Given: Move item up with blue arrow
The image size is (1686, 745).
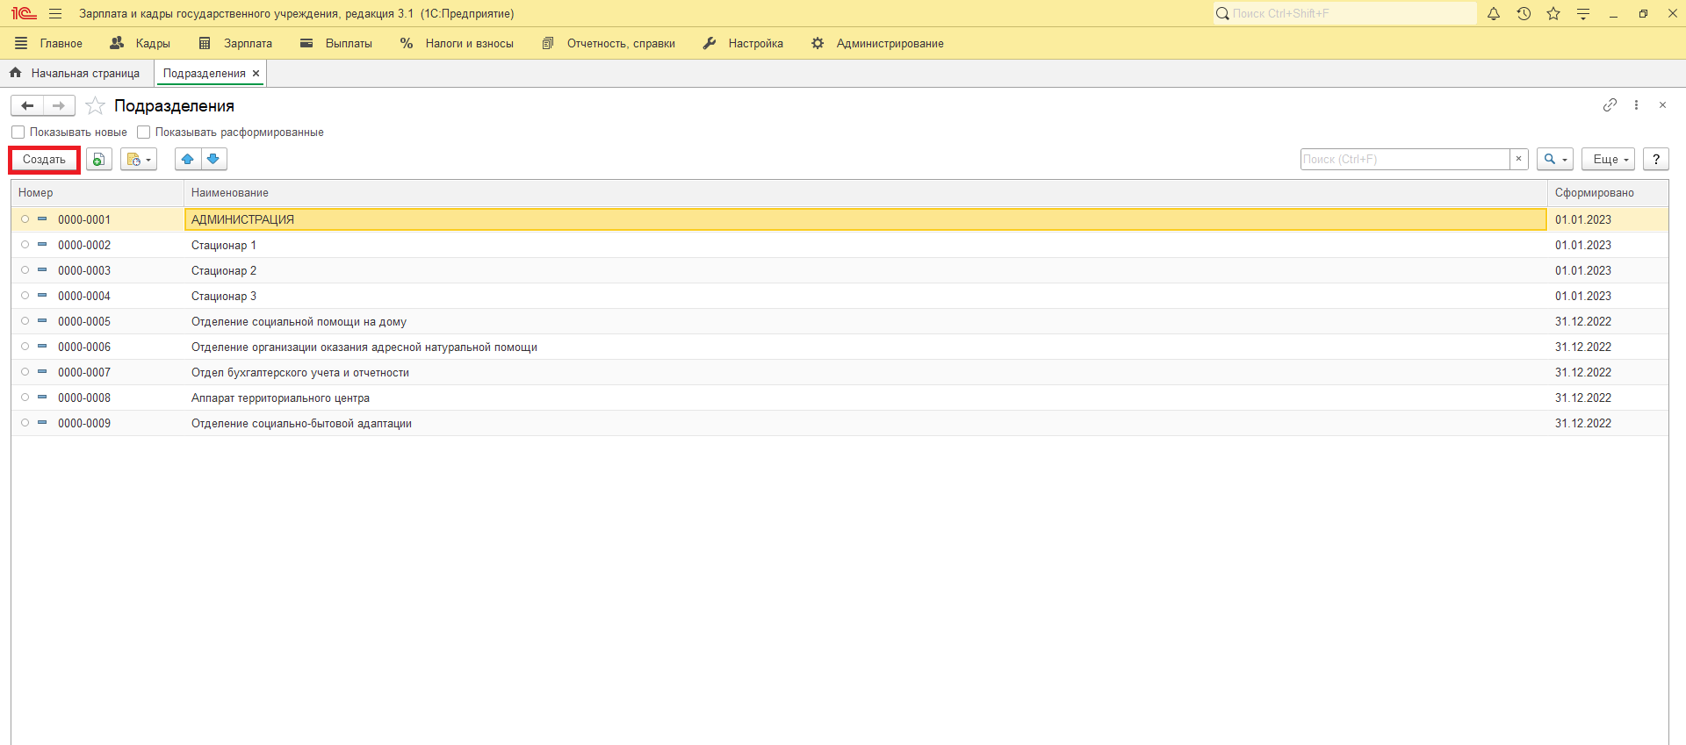Looking at the screenshot, I should (187, 160).
